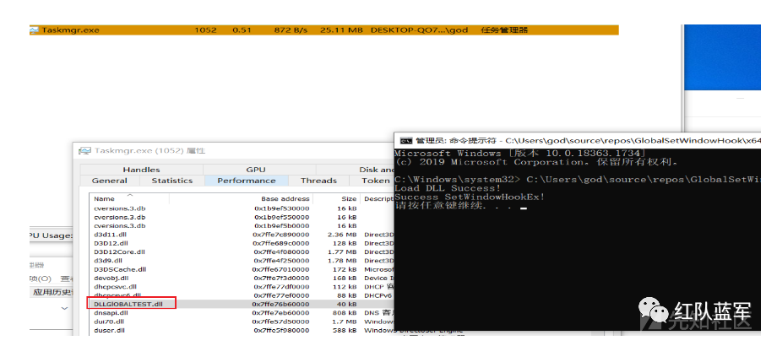Click the Taskmgr.exe (1052) 属性 title bar
Screen dimensions: 777x346
(233, 151)
